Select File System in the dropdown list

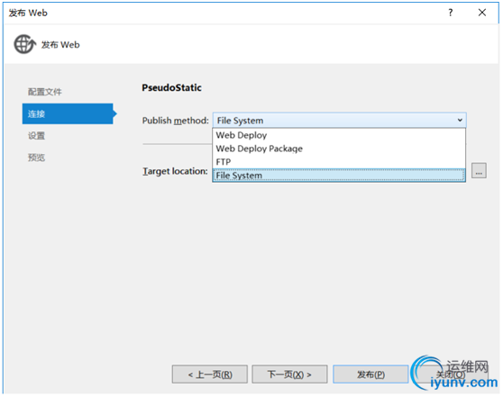click(339, 176)
